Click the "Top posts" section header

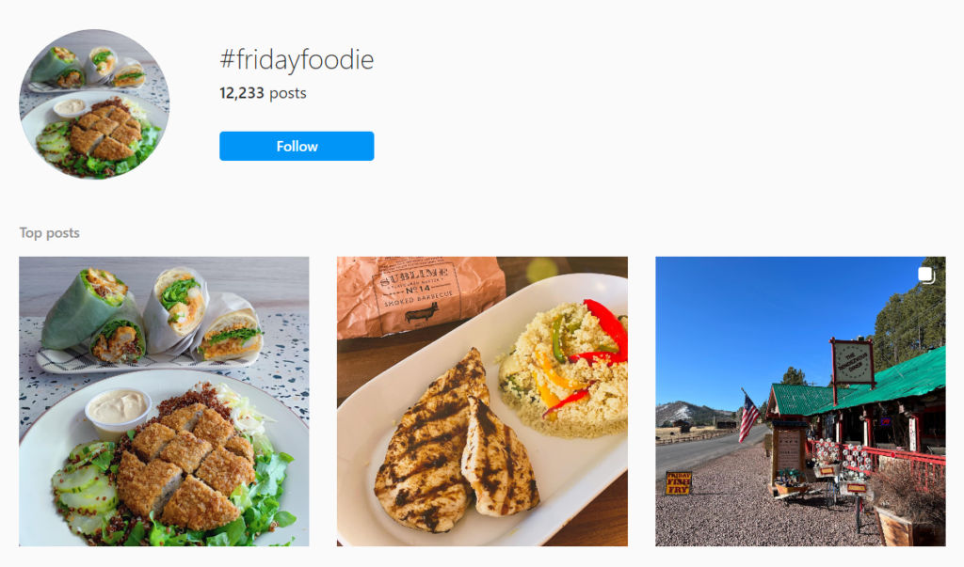49,232
